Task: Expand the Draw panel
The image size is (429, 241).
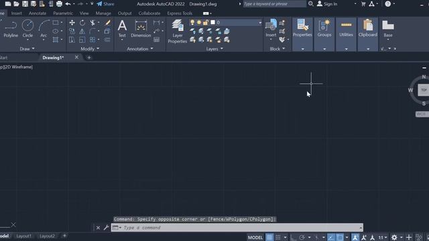Action: pyautogui.click(x=27, y=49)
